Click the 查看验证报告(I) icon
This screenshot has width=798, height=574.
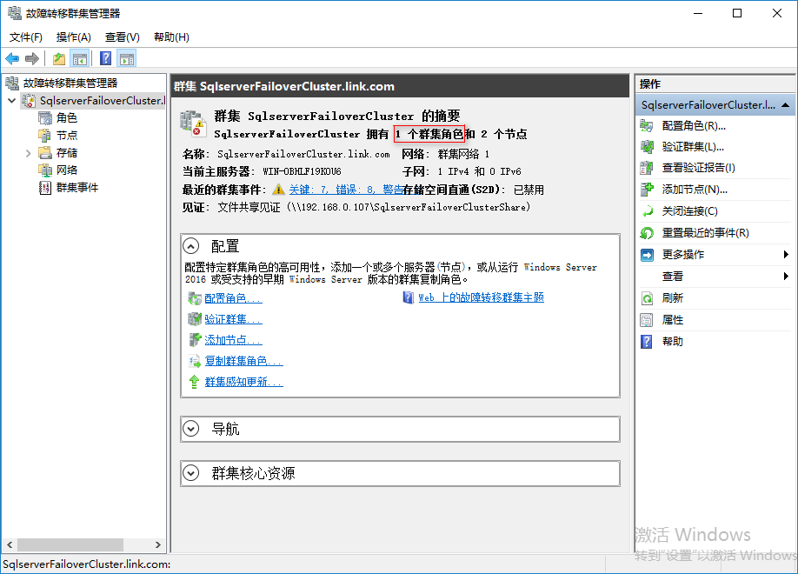tap(647, 168)
